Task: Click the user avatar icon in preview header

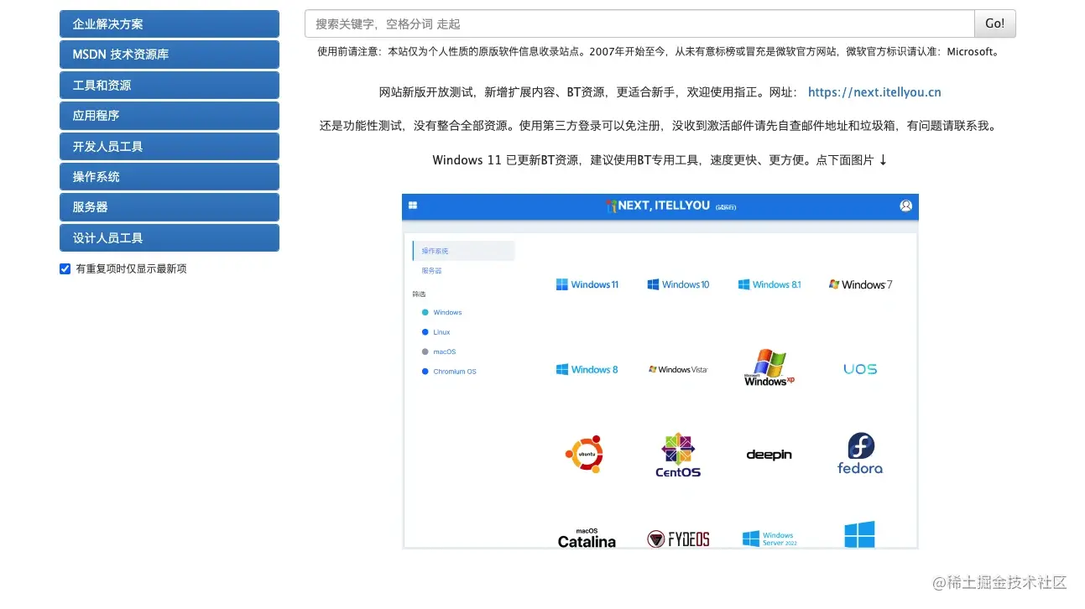Action: [905, 206]
